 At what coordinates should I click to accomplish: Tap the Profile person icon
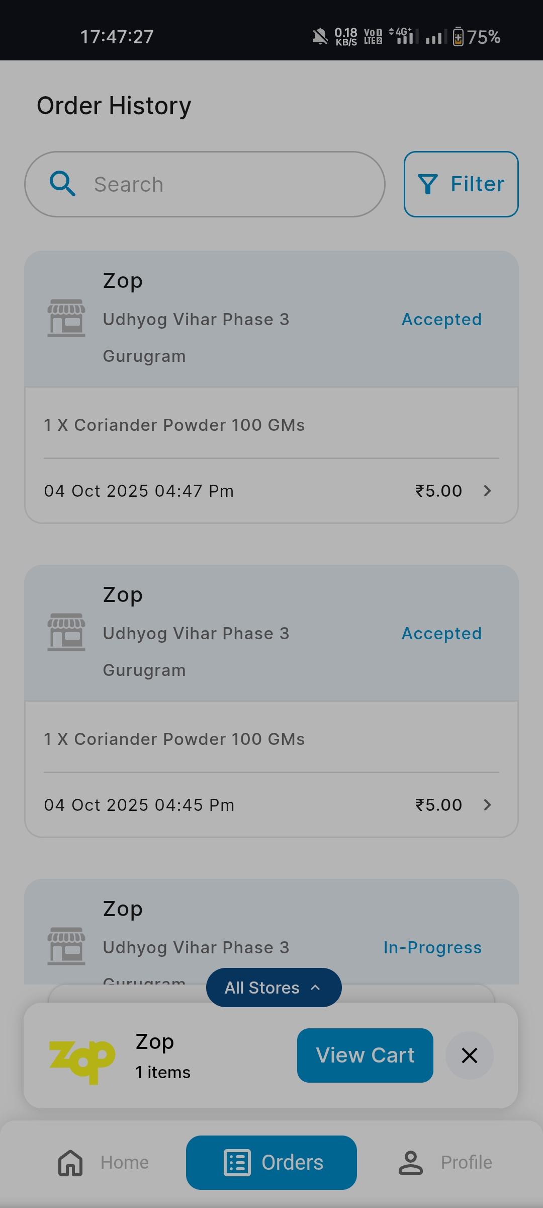pos(411,1163)
